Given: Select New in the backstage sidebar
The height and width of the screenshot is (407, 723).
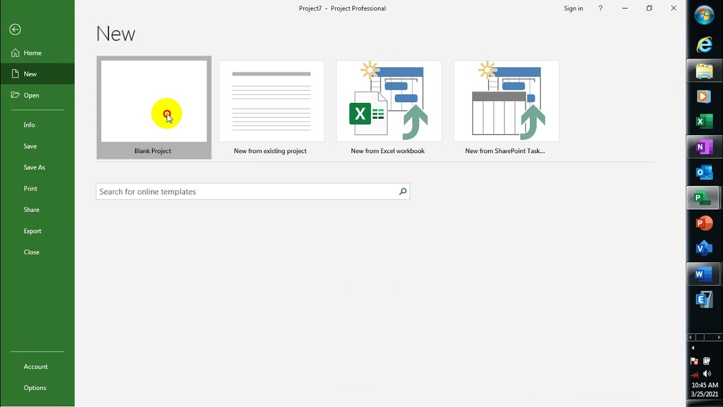Looking at the screenshot, I should point(37,74).
